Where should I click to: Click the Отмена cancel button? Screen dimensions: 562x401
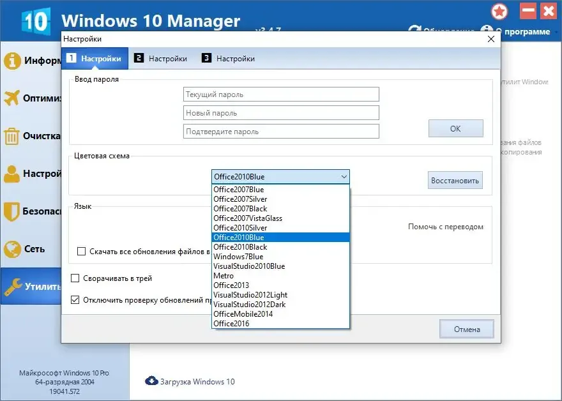click(467, 329)
